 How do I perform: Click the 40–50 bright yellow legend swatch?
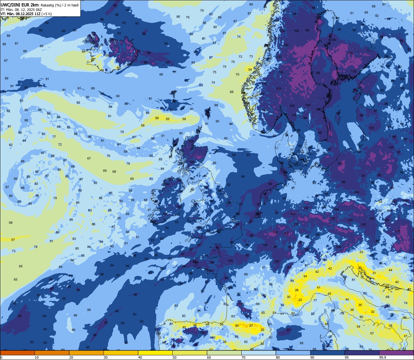[x=155, y=353]
